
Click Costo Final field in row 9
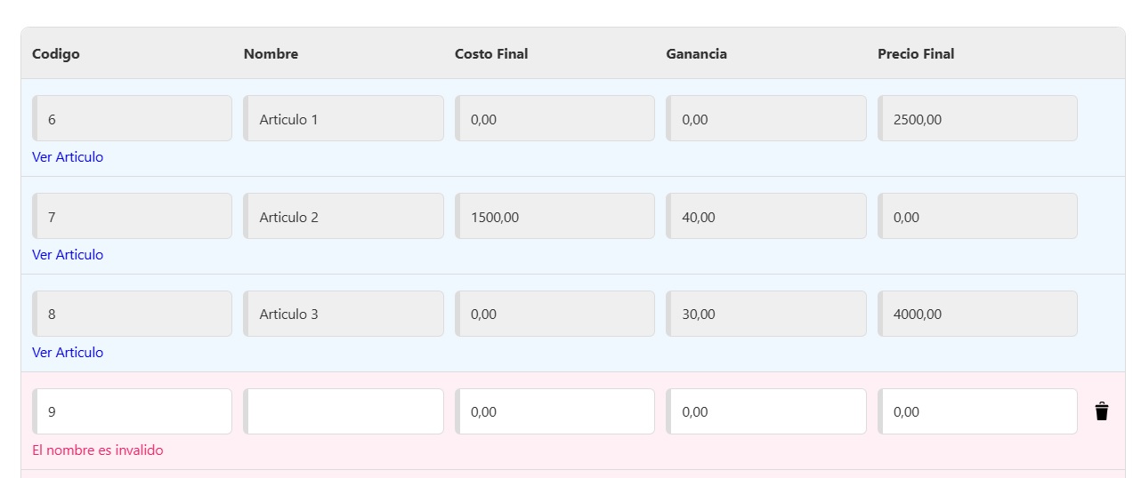pos(554,411)
